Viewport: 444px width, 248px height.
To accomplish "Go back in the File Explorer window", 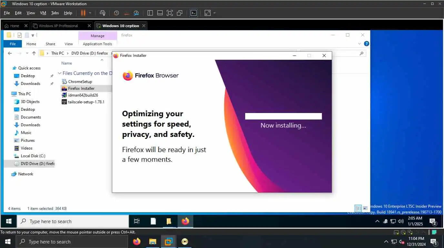I will coord(10,53).
